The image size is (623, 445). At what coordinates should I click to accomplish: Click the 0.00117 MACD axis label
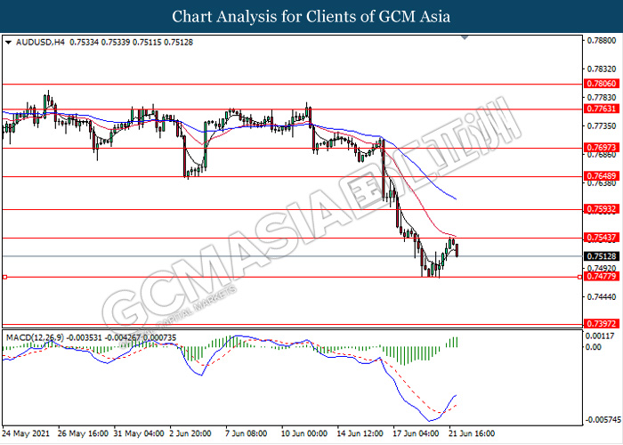click(x=602, y=336)
